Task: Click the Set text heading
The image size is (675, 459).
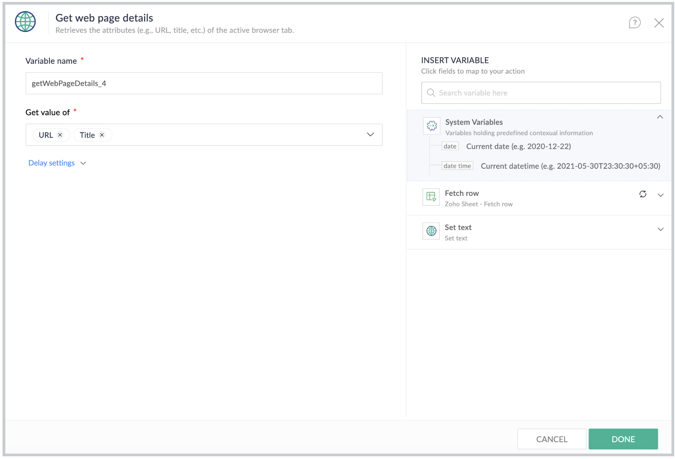Action: tap(458, 228)
